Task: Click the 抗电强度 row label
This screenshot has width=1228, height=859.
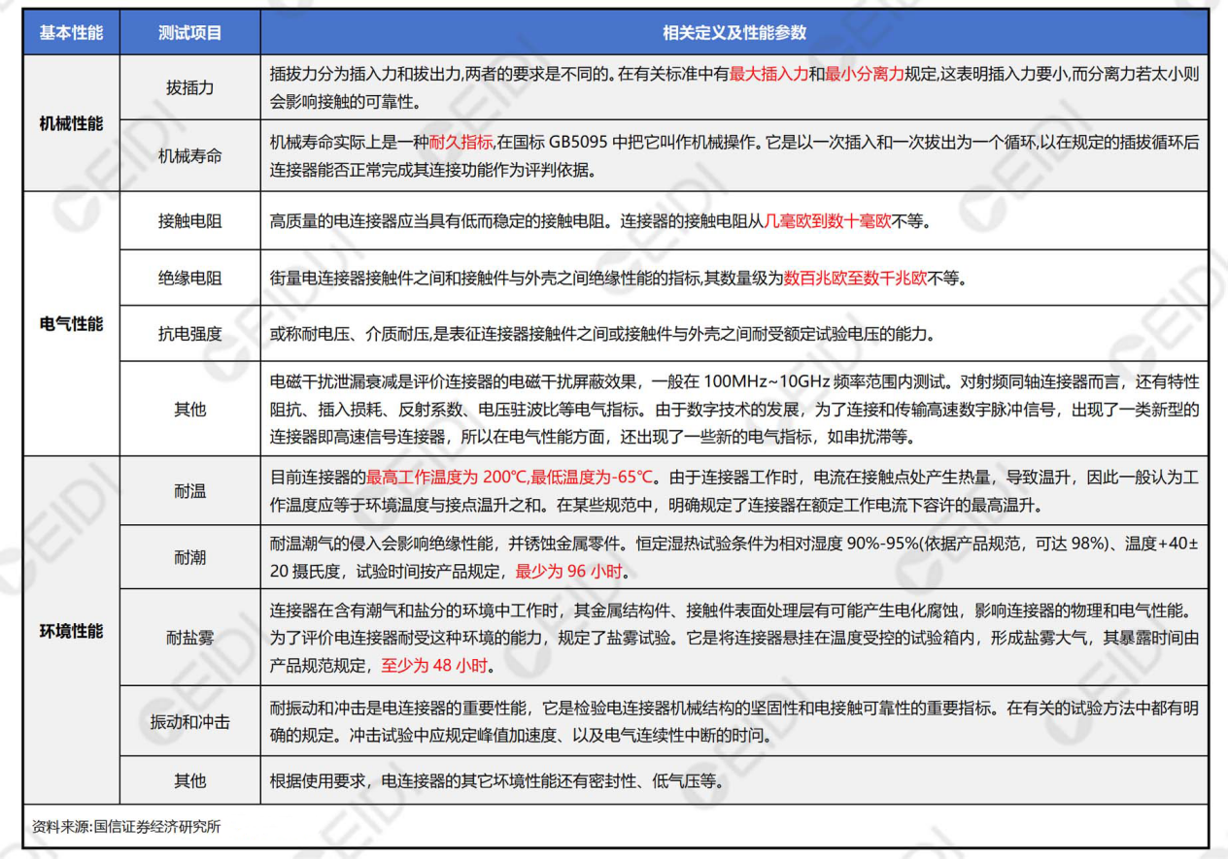Action: [189, 334]
